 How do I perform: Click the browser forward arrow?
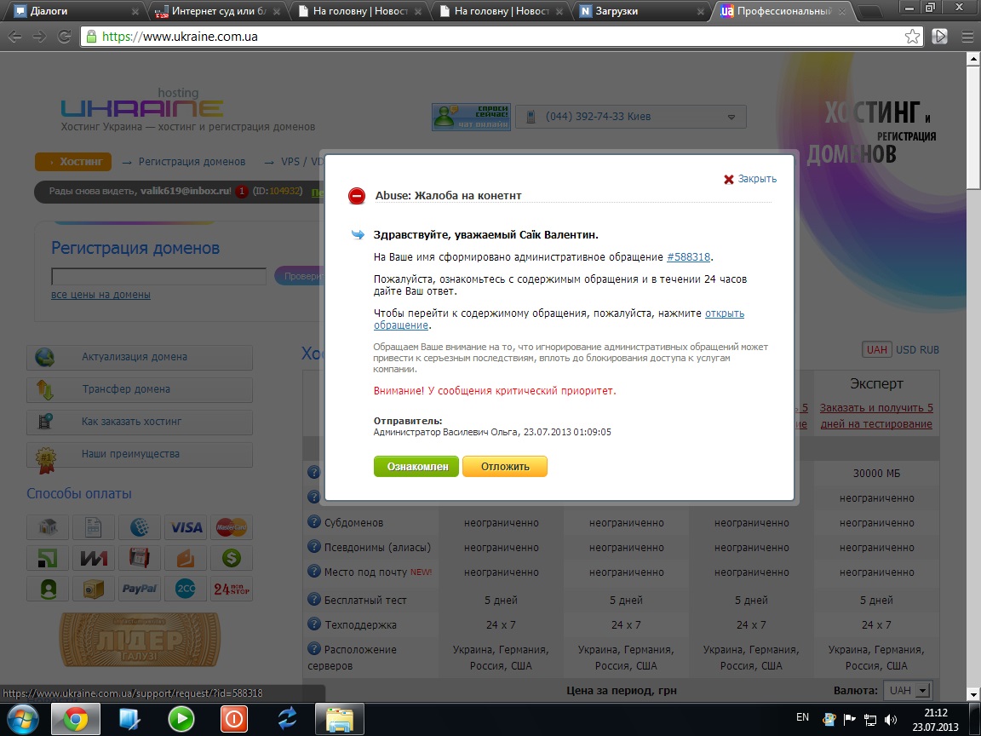(x=39, y=37)
